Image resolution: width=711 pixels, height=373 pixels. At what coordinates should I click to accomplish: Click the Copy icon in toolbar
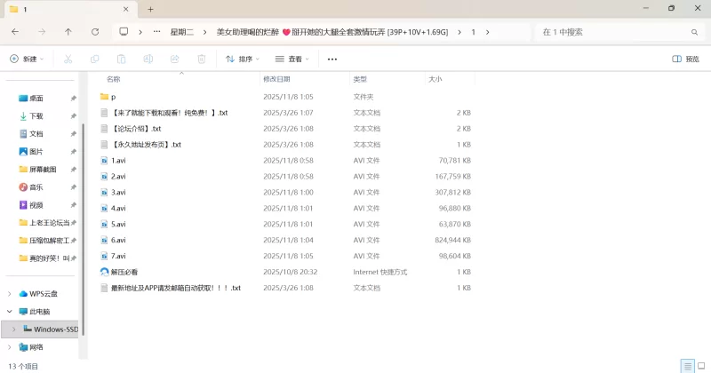point(95,60)
